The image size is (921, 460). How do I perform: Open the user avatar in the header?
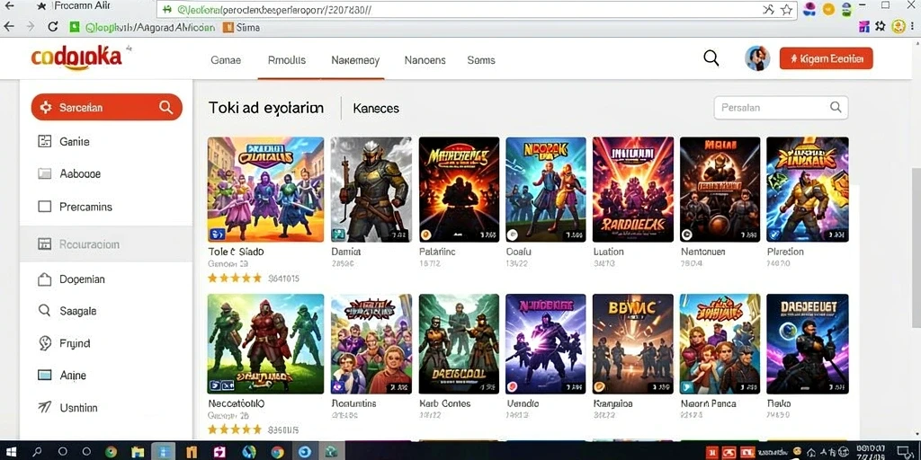(x=757, y=58)
